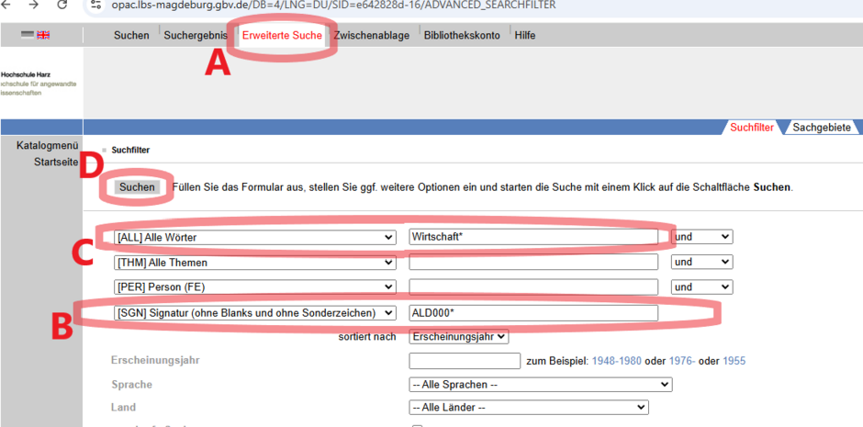
Task: Go to Startseite in sidebar
Action: point(56,162)
